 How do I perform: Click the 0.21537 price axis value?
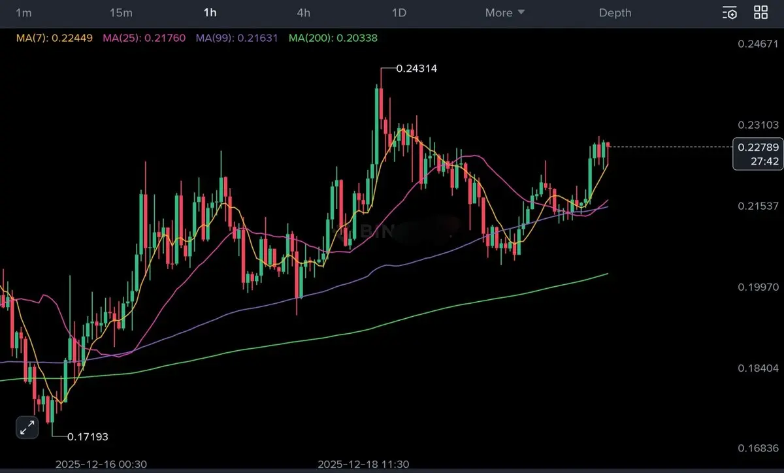tap(758, 206)
